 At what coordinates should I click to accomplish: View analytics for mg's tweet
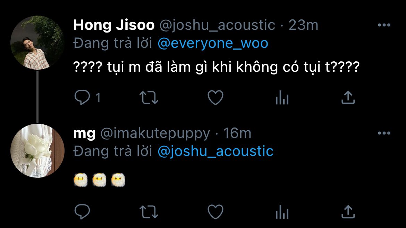coord(282,212)
